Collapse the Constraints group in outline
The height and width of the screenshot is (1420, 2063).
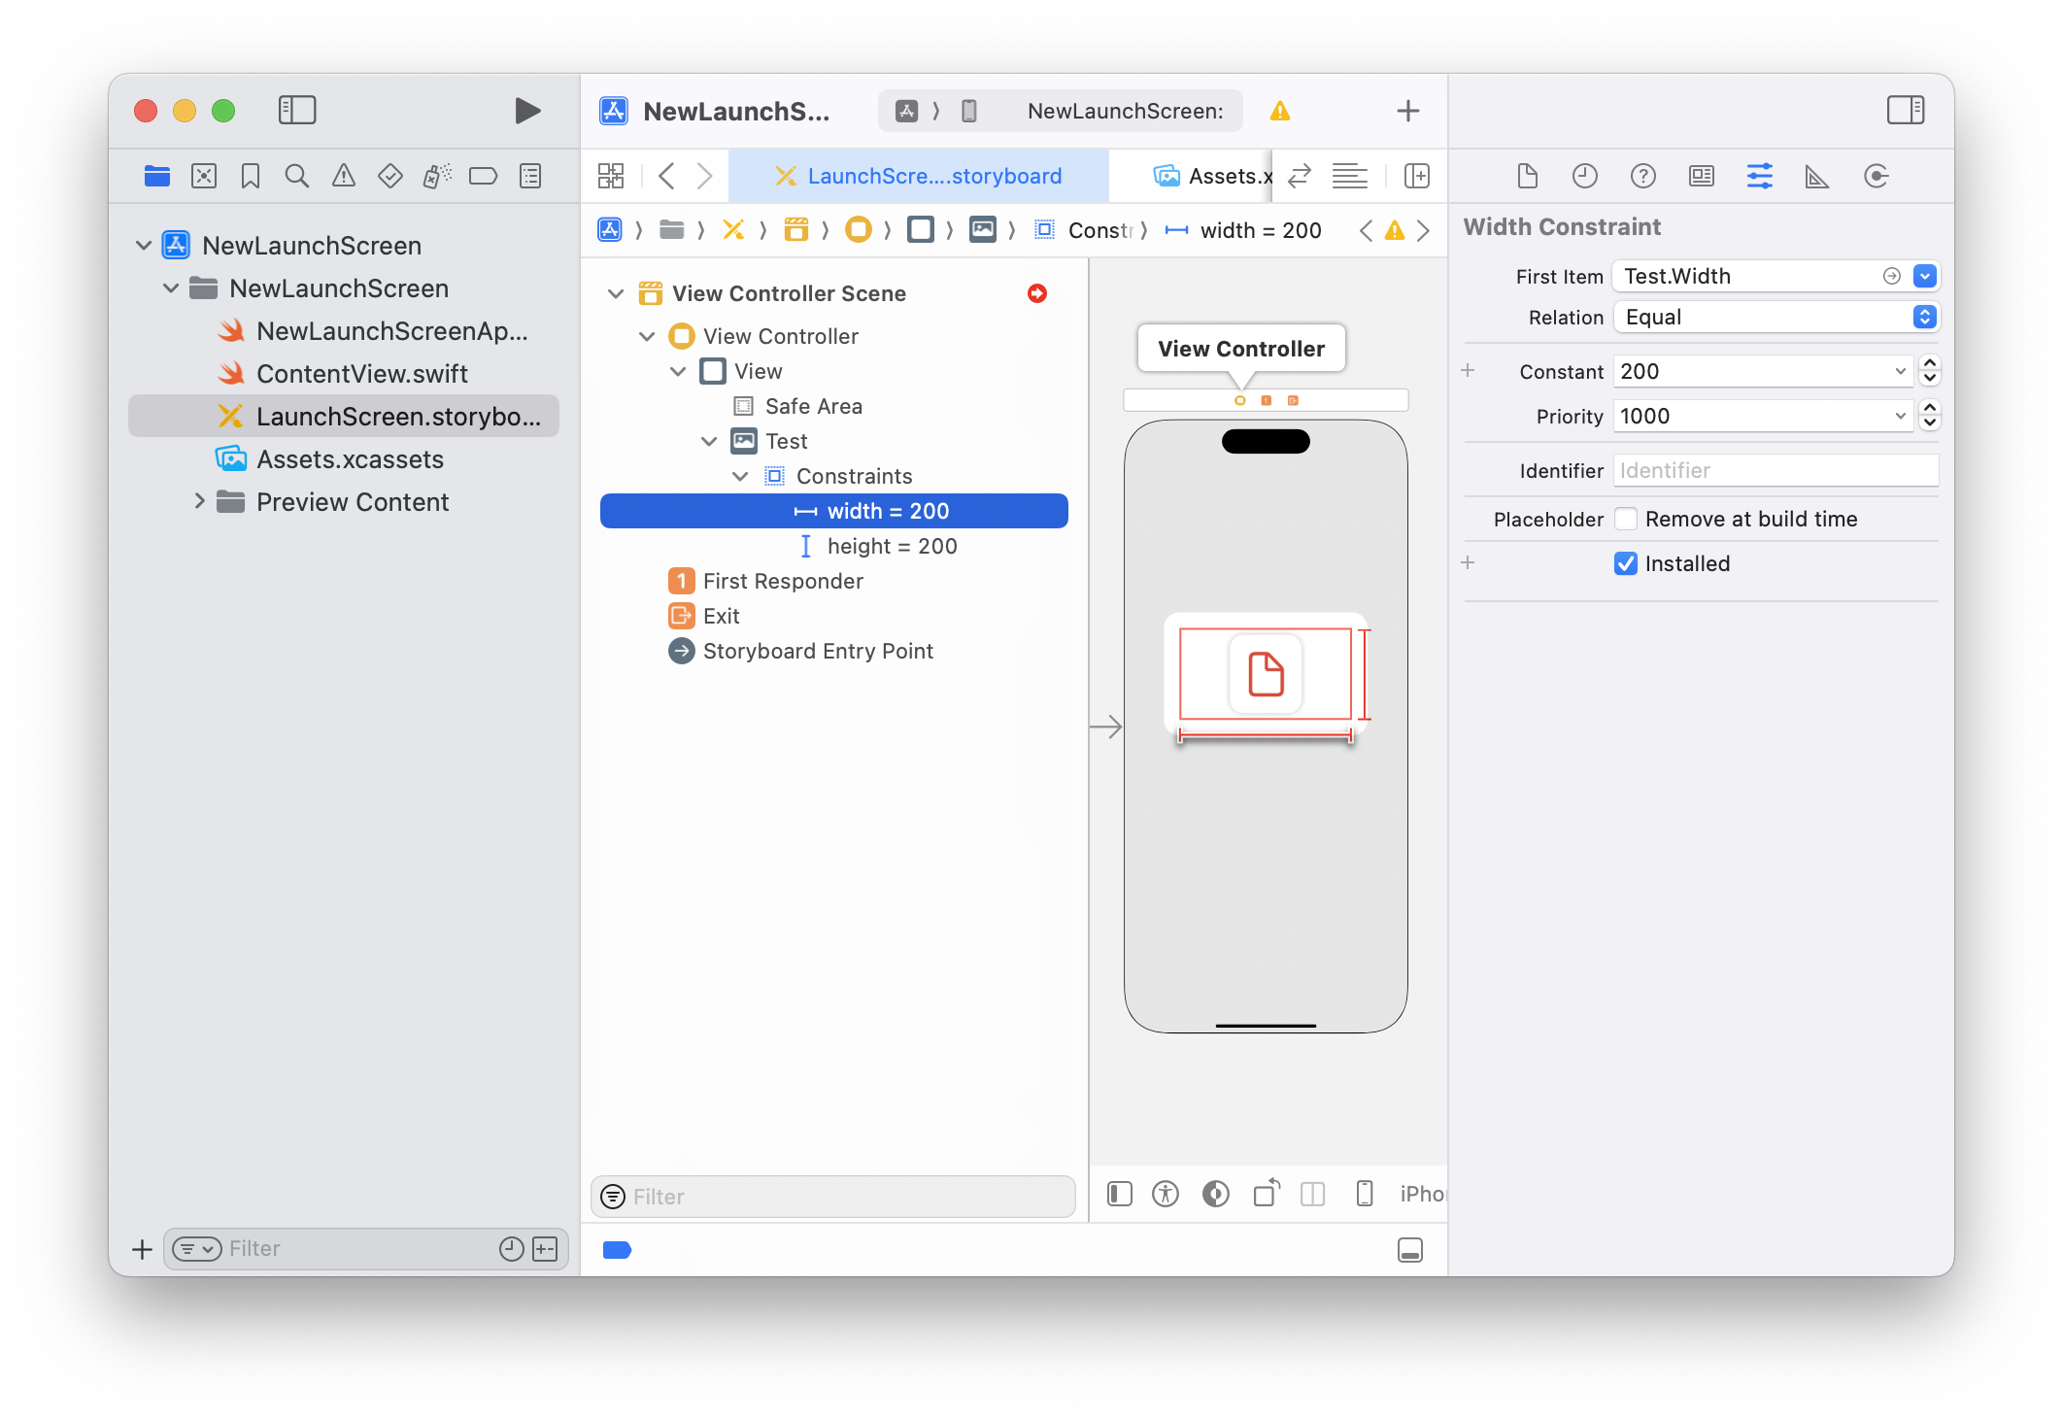(740, 476)
